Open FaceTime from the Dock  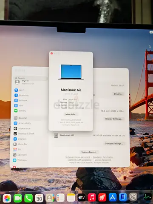(x=18, y=198)
